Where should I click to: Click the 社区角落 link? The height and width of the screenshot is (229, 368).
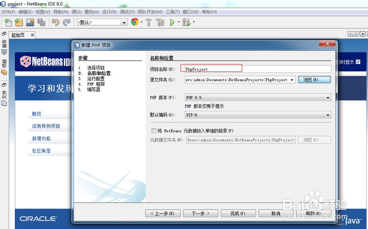(x=41, y=151)
